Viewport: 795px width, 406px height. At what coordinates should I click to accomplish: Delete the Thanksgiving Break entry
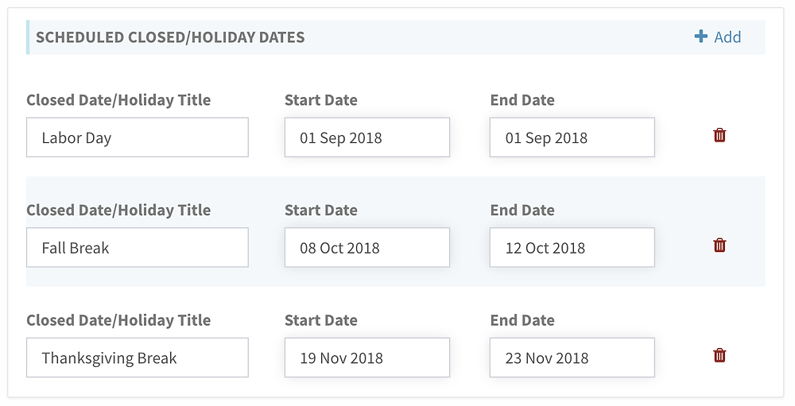pos(719,355)
